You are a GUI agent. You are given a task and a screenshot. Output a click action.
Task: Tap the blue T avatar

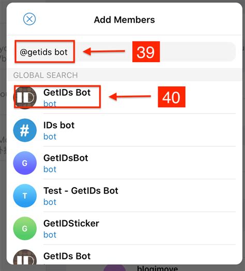pos(25,195)
